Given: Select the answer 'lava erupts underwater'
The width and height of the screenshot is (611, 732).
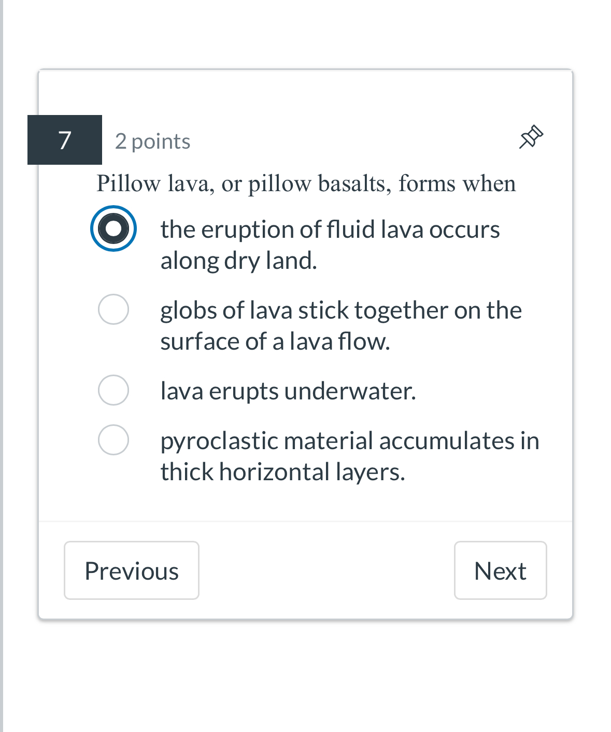Looking at the screenshot, I should 113,390.
